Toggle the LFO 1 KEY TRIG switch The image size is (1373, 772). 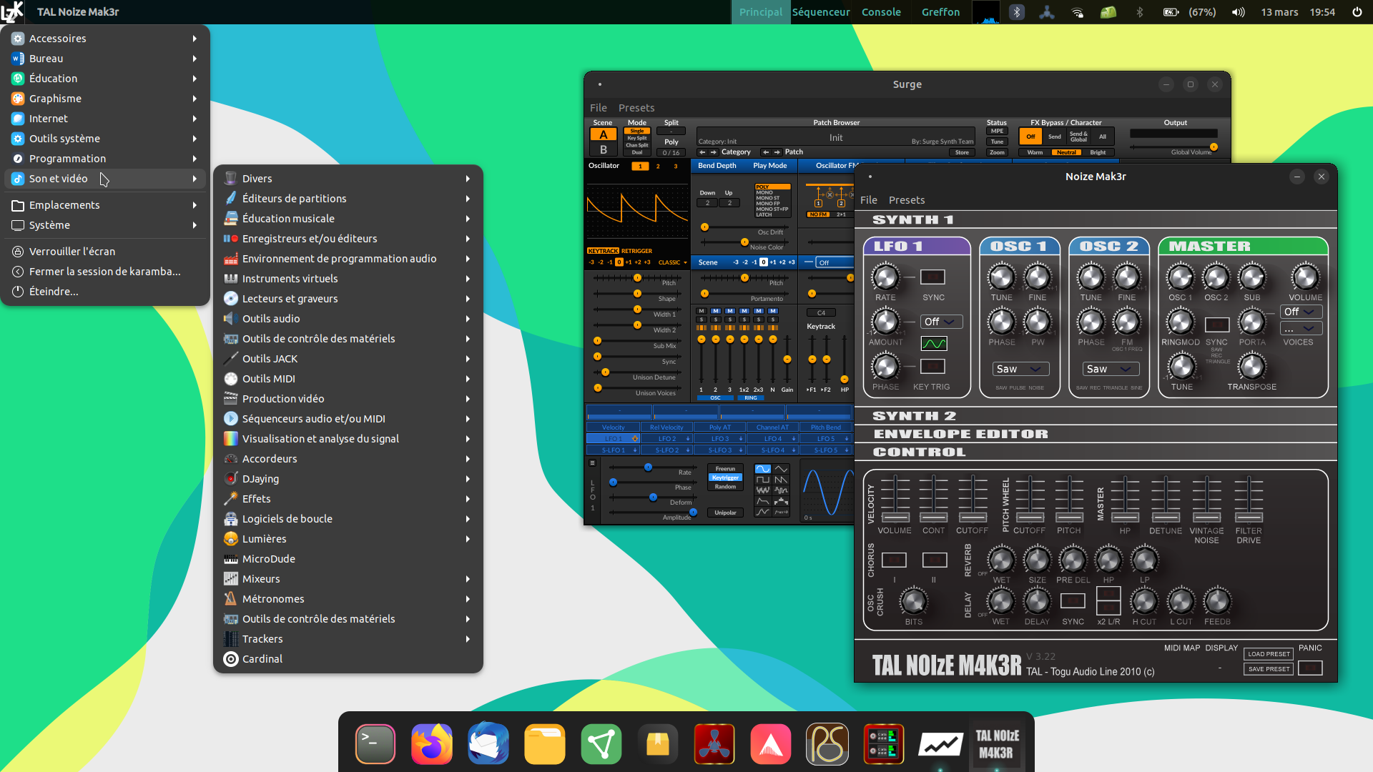tap(932, 367)
